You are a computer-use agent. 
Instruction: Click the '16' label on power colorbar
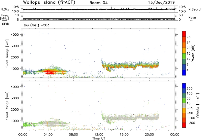pyautogui.click(x=188, y=54)
